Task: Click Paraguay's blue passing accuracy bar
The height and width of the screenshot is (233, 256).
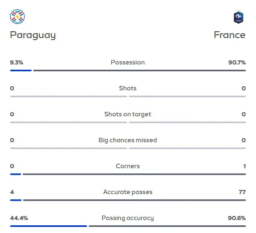Action: point(49,226)
